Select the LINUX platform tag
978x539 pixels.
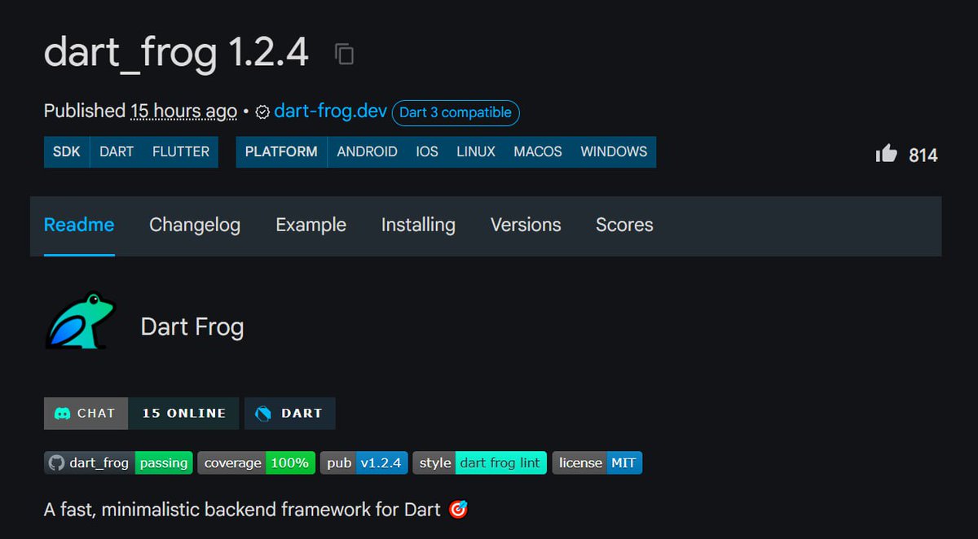[x=476, y=151]
